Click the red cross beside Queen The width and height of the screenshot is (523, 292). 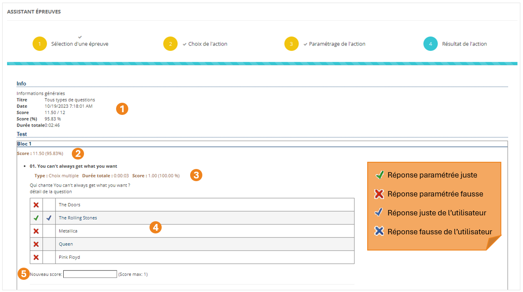[x=36, y=244]
